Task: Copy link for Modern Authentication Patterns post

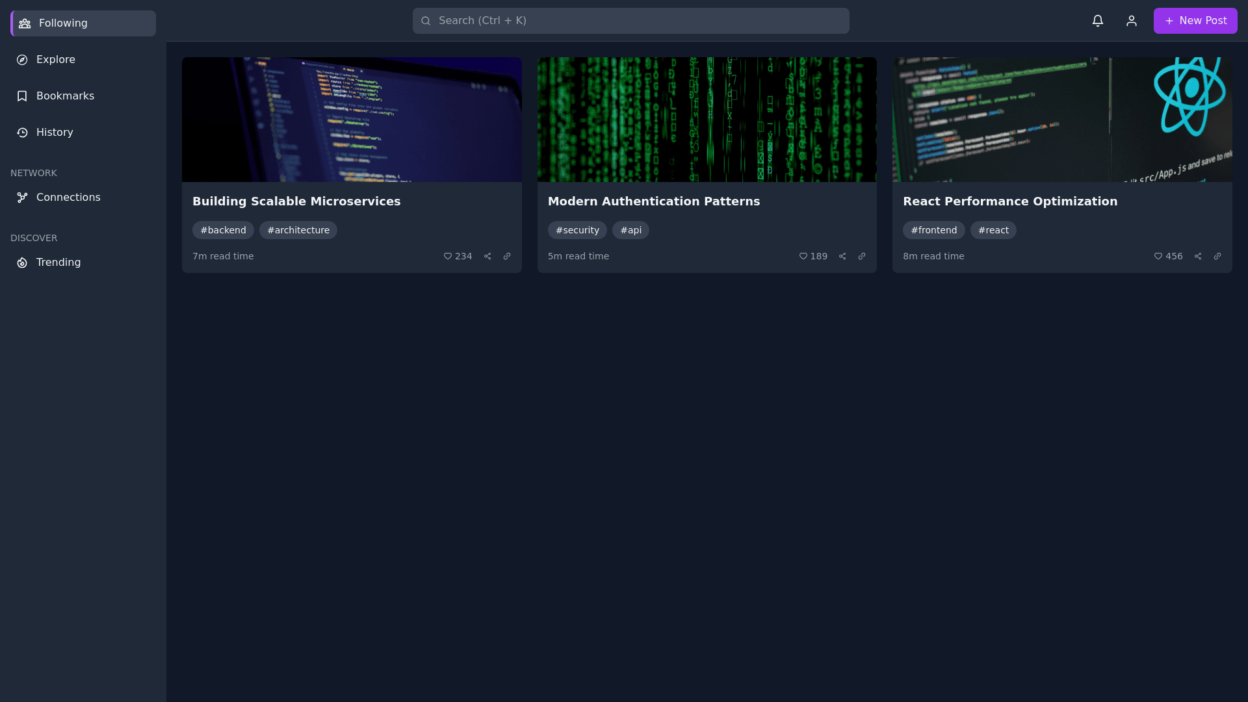Action: pyautogui.click(x=861, y=256)
